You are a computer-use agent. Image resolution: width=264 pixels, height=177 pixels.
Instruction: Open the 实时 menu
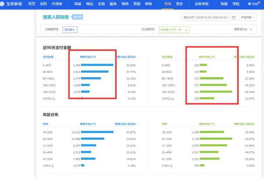[x=43, y=4]
